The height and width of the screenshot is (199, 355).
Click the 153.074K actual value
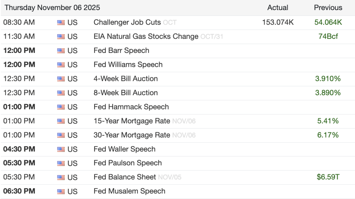point(278,22)
